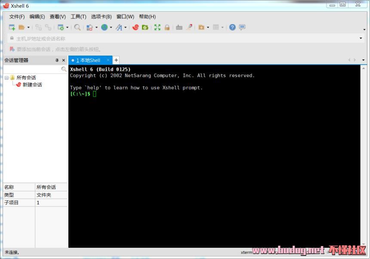Image resolution: width=370 pixels, height=259 pixels.
Task: Collapse the 所有会话 tree node
Action: (x=6, y=78)
